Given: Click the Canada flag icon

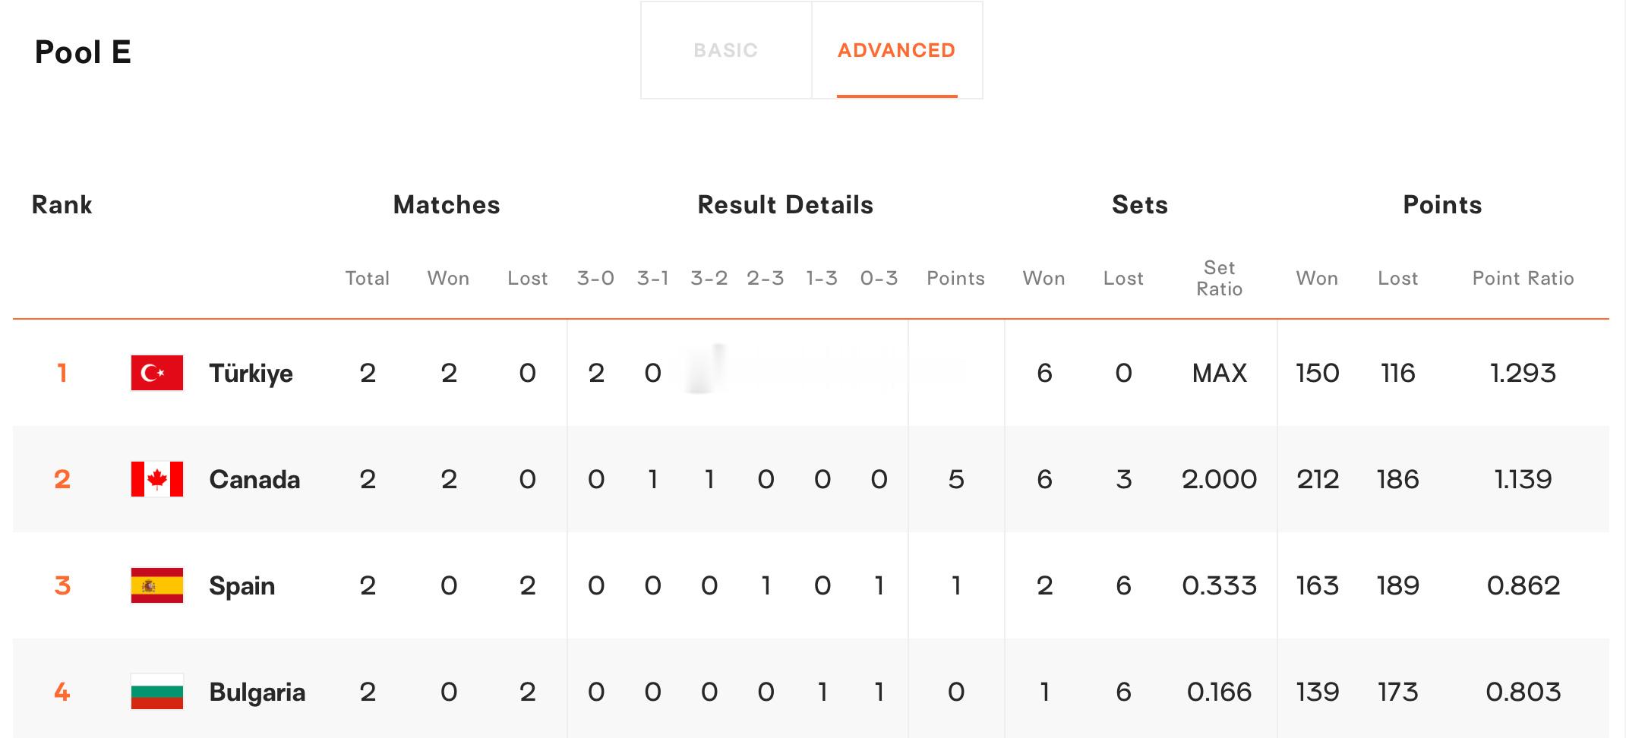Looking at the screenshot, I should pos(157,479).
